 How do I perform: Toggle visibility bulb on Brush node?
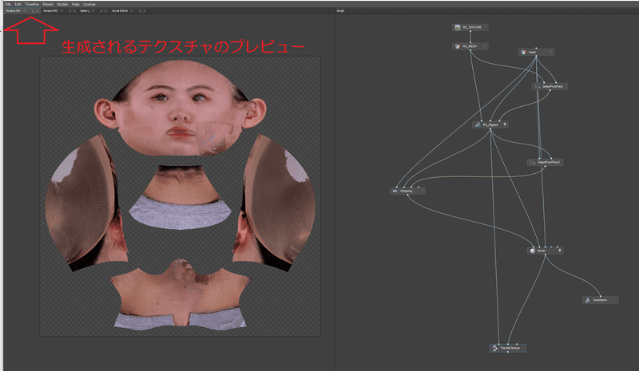coord(560,251)
